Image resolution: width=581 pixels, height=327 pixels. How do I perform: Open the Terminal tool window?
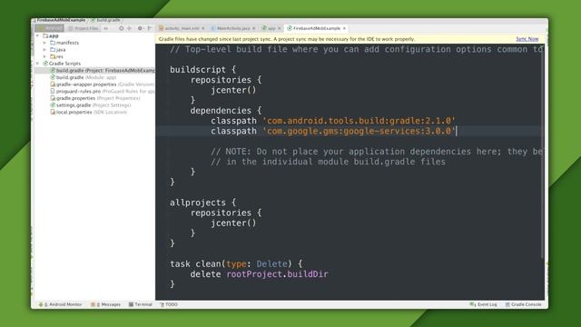[141, 304]
